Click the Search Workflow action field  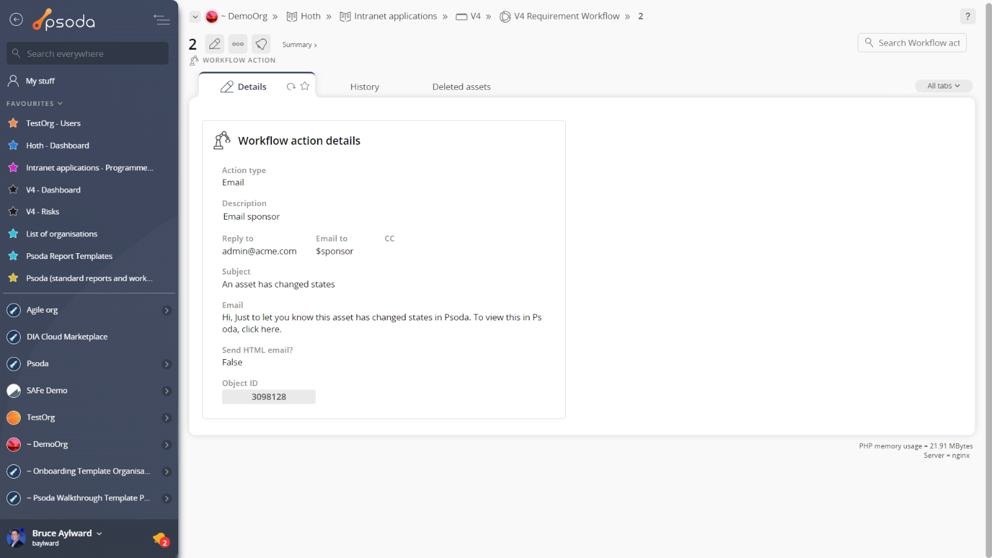(912, 43)
